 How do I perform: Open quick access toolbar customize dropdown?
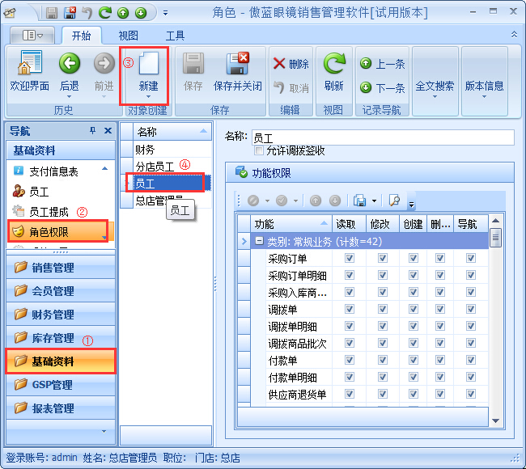165,13
